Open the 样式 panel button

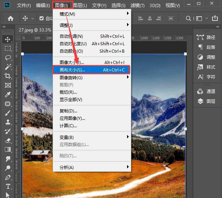(206, 67)
